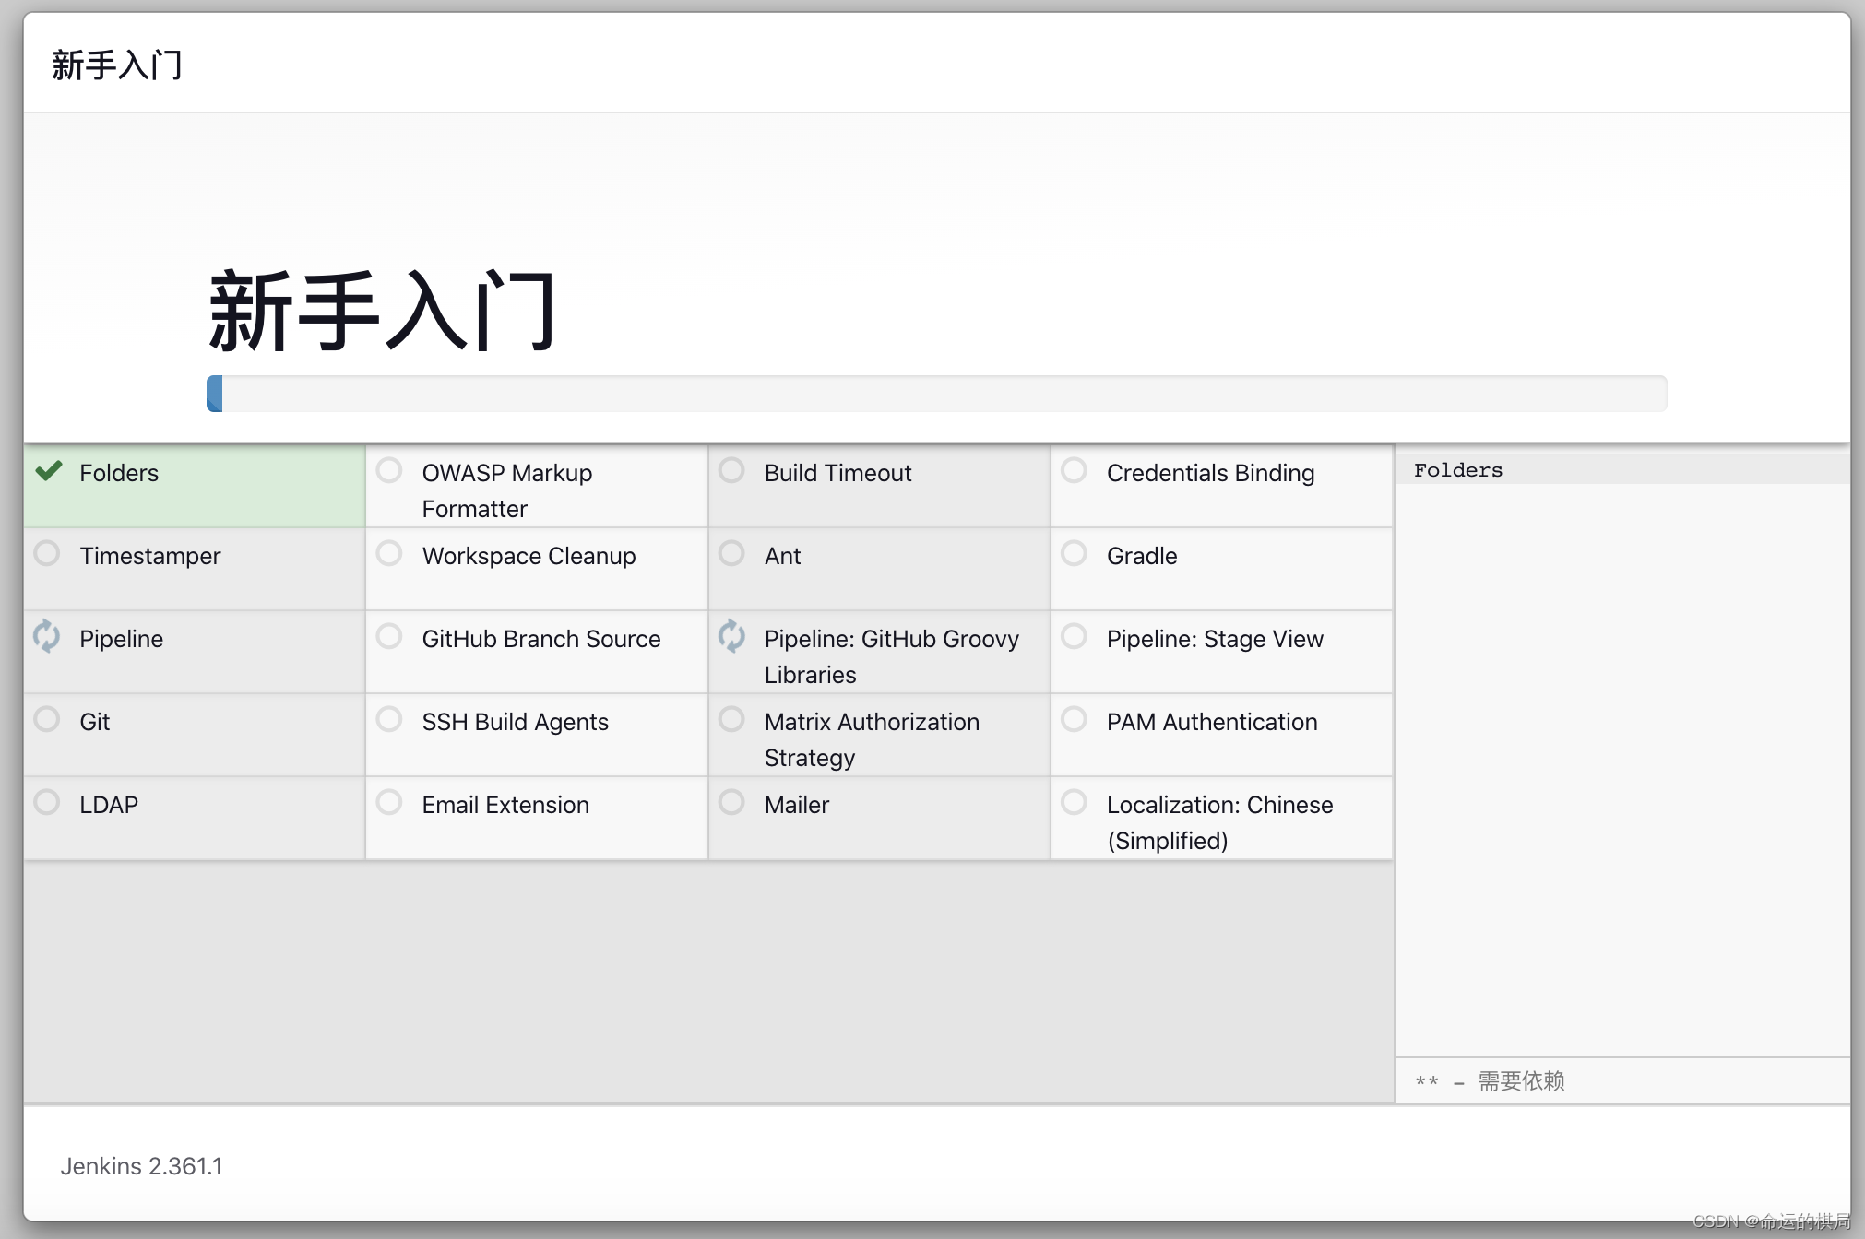This screenshot has height=1239, width=1865.
Task: Click the 需要依赖 legend note
Action: click(1520, 1080)
